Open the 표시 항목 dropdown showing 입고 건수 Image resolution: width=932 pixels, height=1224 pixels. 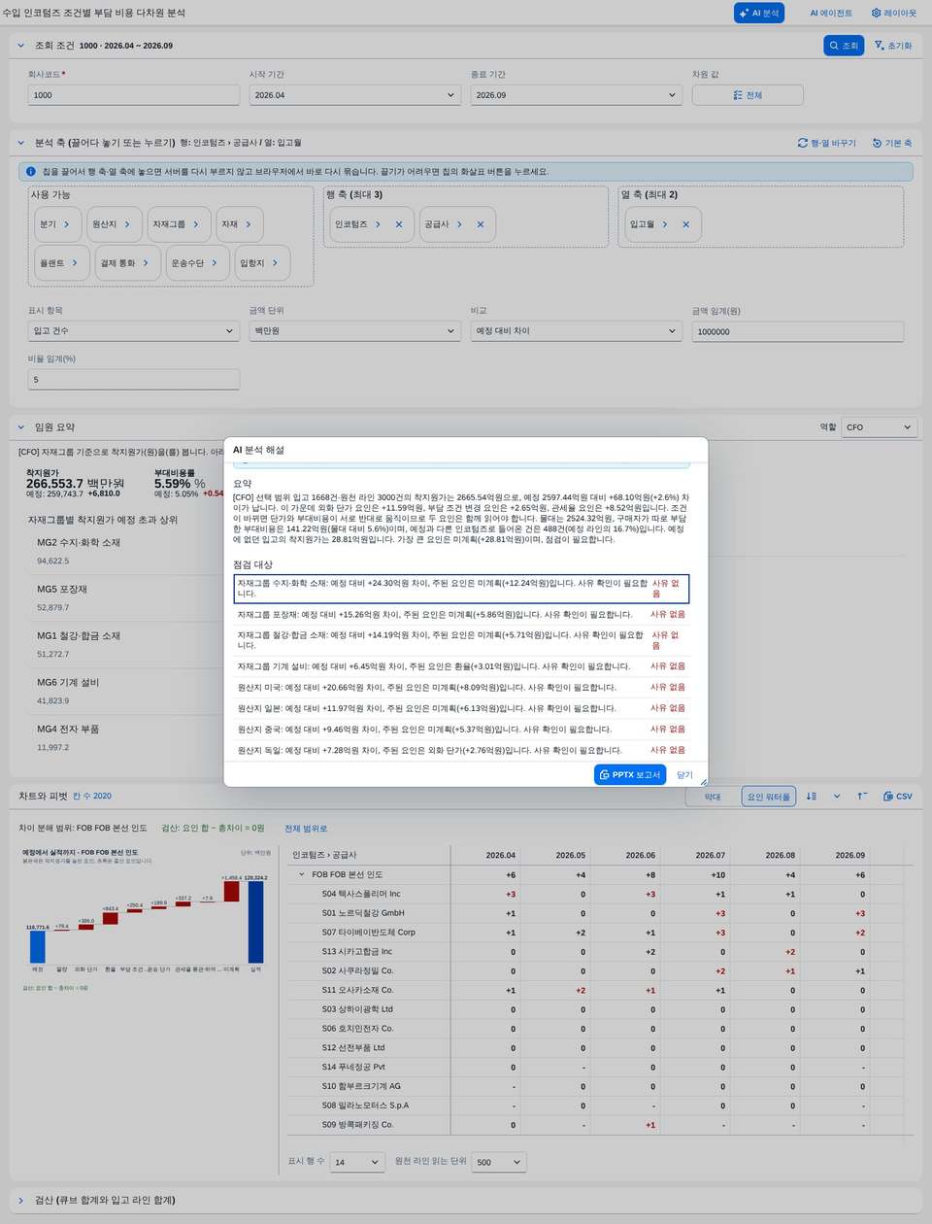(134, 331)
